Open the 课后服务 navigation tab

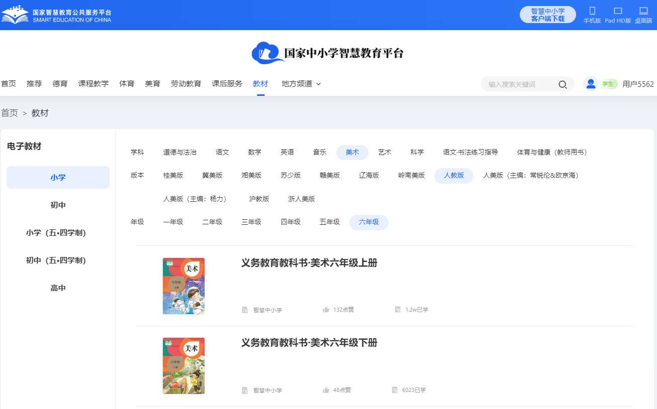point(227,84)
